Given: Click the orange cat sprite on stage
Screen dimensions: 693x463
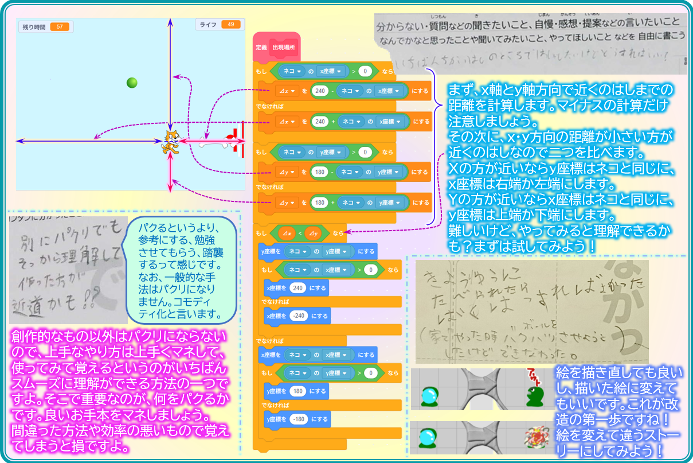Looking at the screenshot, I should coord(170,142).
